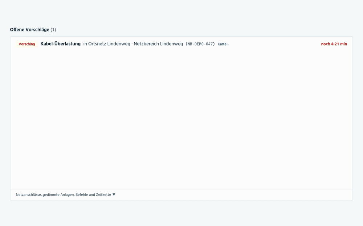This screenshot has height=226, width=363.
Task: Click the red Vorschlag status badge
Action: [27, 44]
